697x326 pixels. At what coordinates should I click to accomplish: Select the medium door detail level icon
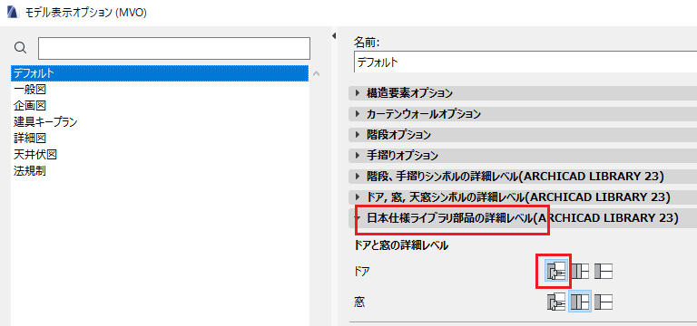pos(580,271)
